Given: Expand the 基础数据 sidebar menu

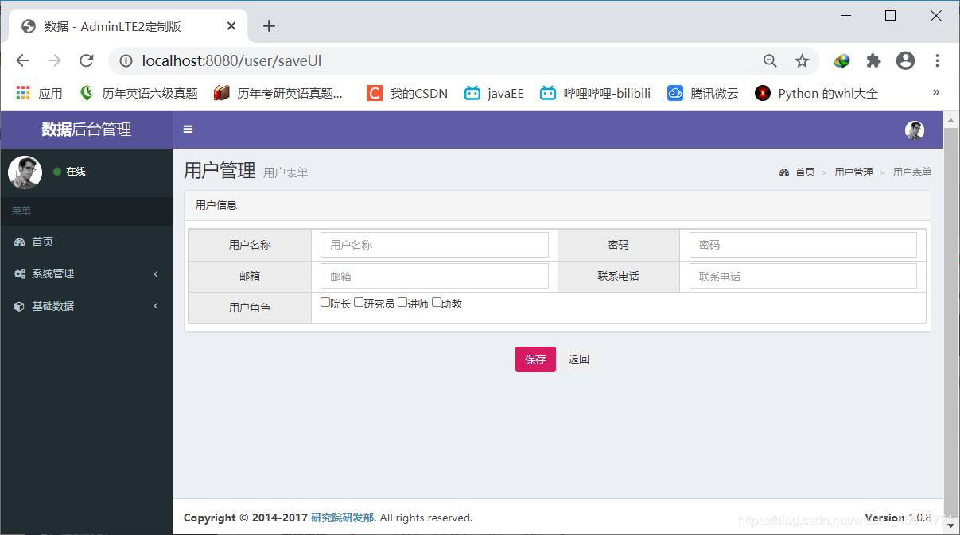Looking at the screenshot, I should click(86, 306).
